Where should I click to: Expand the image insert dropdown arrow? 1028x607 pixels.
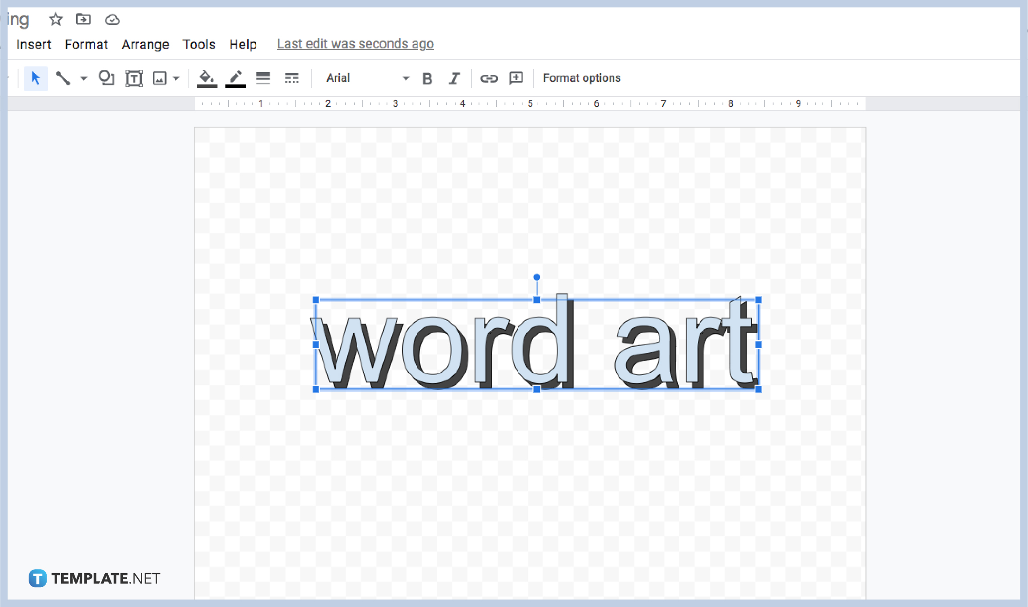click(176, 78)
